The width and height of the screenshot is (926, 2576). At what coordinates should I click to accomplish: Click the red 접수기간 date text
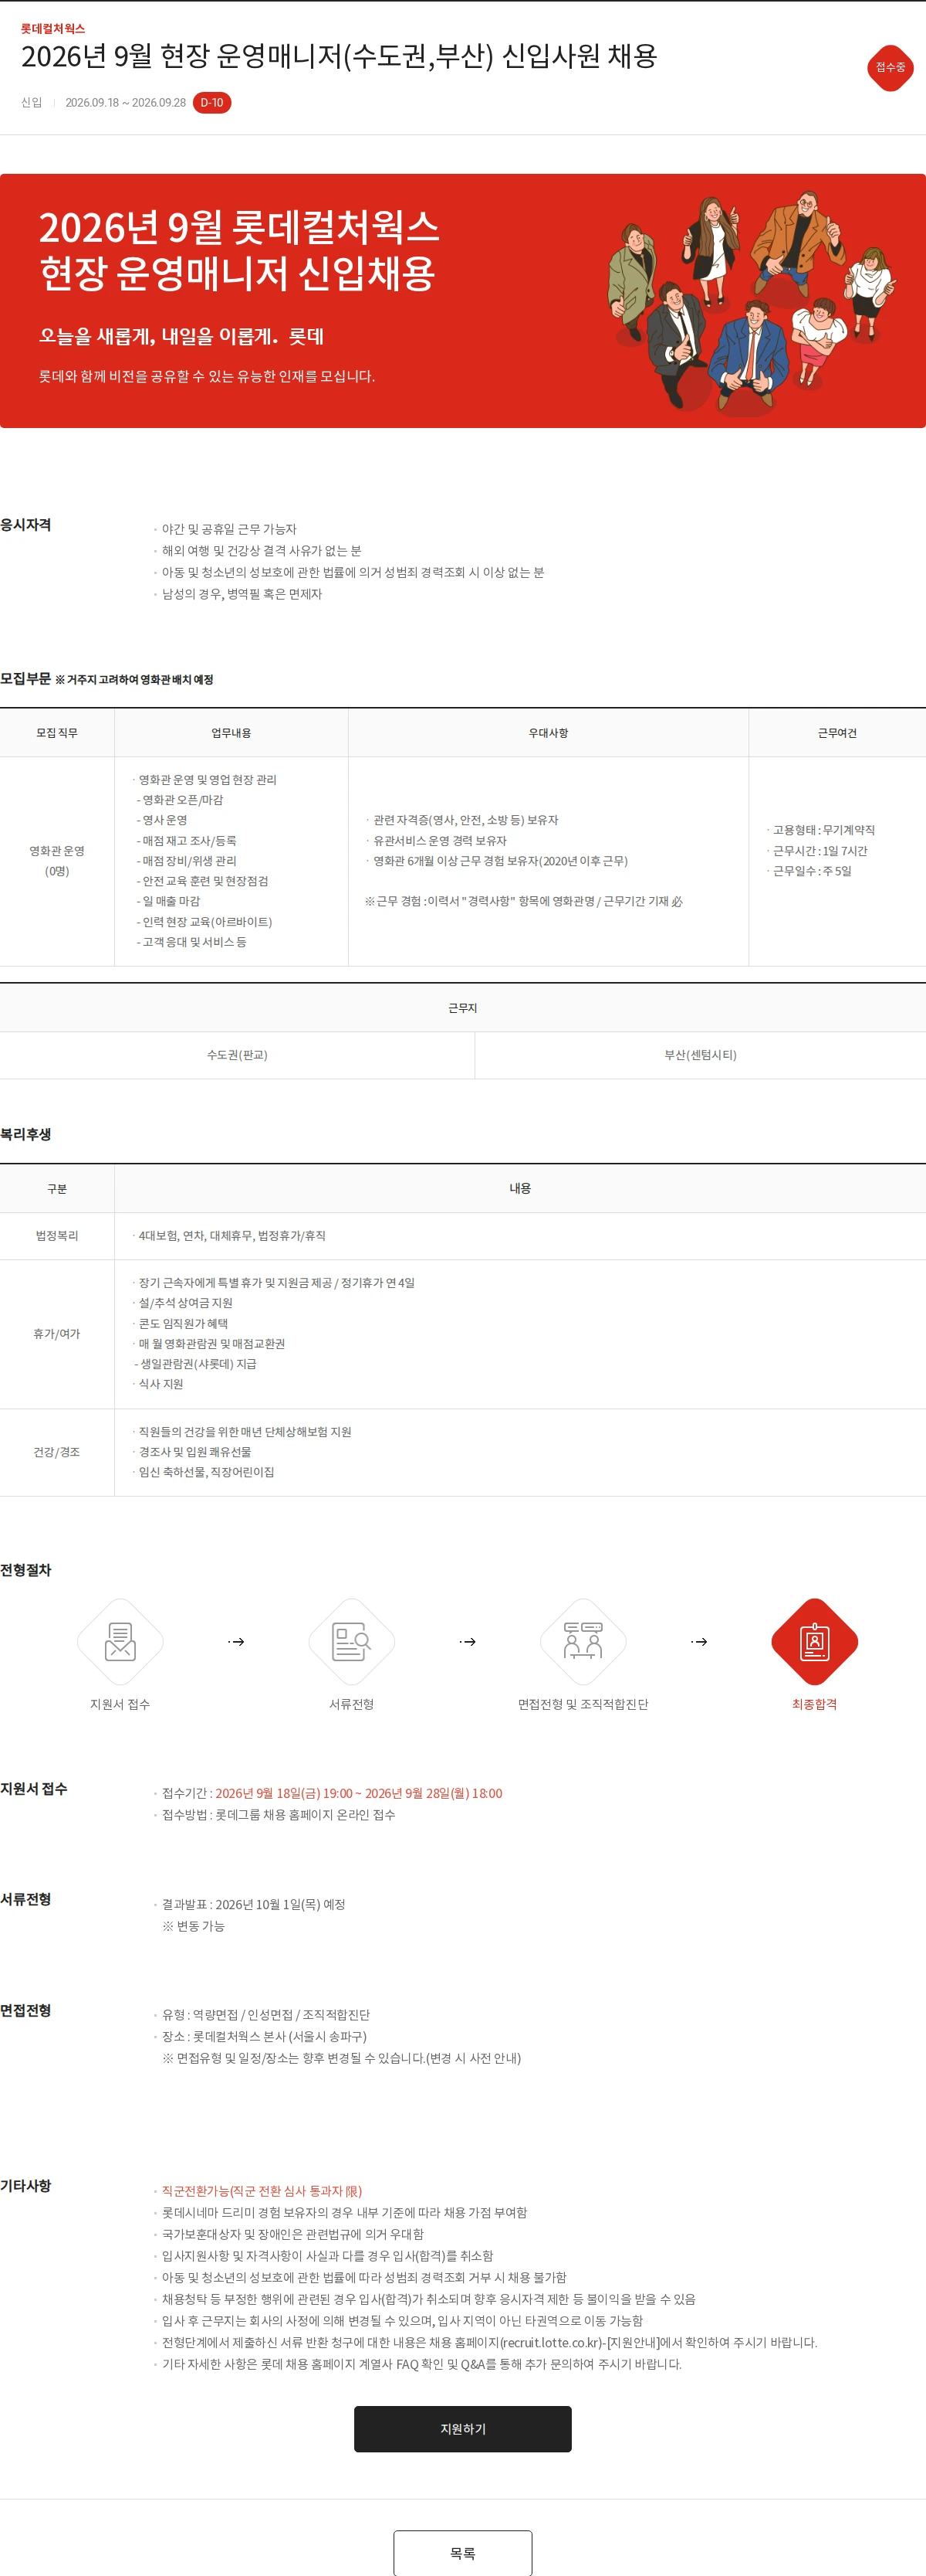click(359, 1793)
